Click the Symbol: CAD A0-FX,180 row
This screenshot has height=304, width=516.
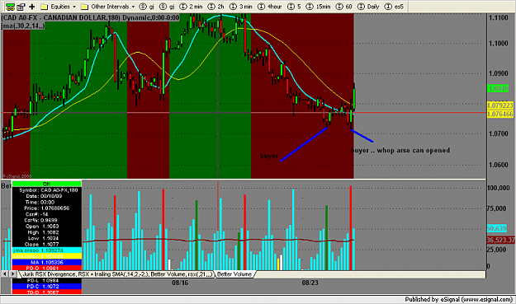click(47, 190)
